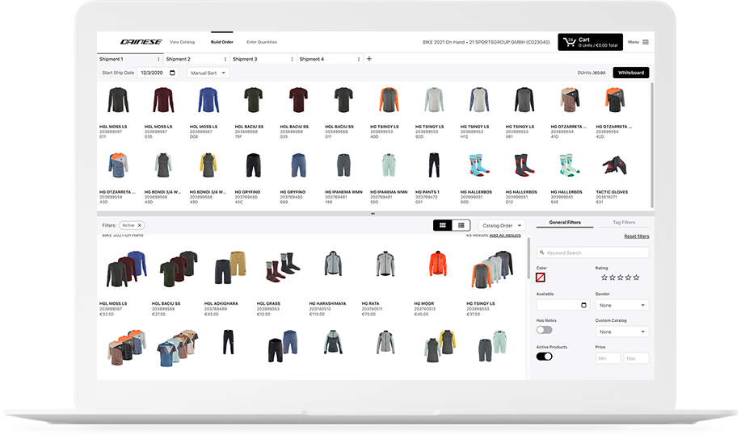The image size is (741, 434).
Task: Focus the Keyword Search field
Action: point(592,252)
